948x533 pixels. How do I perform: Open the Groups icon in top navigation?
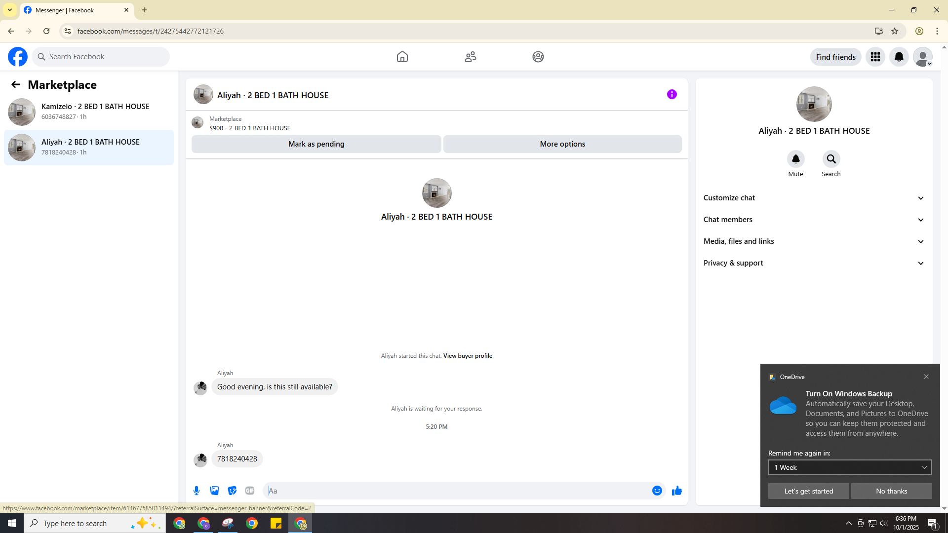point(538,57)
